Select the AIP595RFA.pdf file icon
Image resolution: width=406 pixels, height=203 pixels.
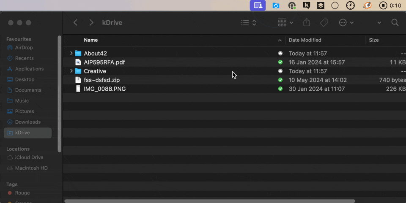click(x=78, y=62)
